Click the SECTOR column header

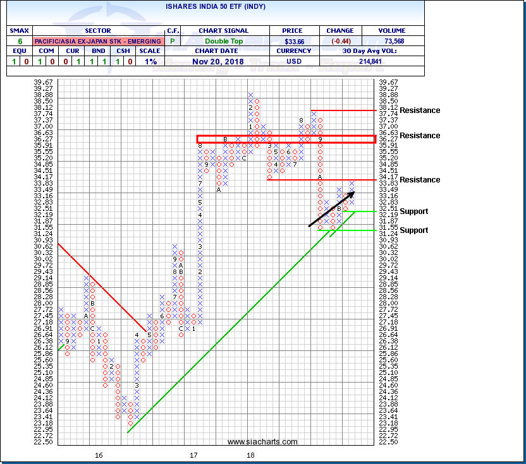(97, 30)
